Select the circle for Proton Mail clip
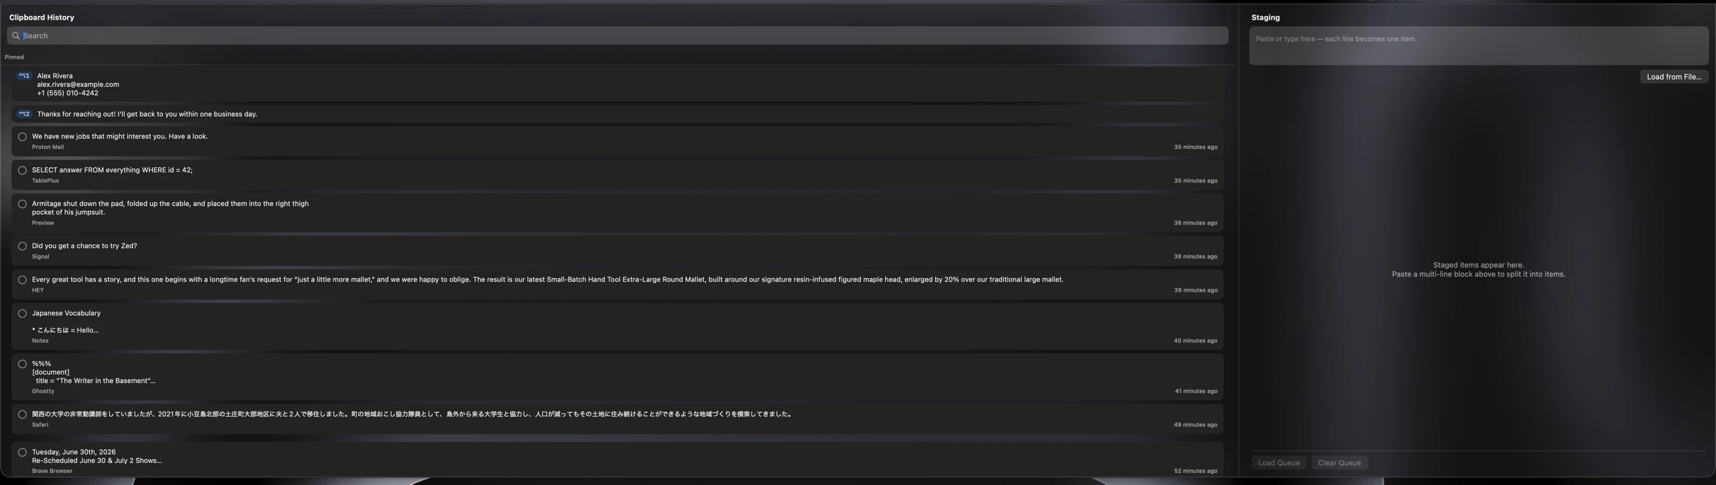Screen dimensions: 1716x485 pyautogui.click(x=23, y=136)
